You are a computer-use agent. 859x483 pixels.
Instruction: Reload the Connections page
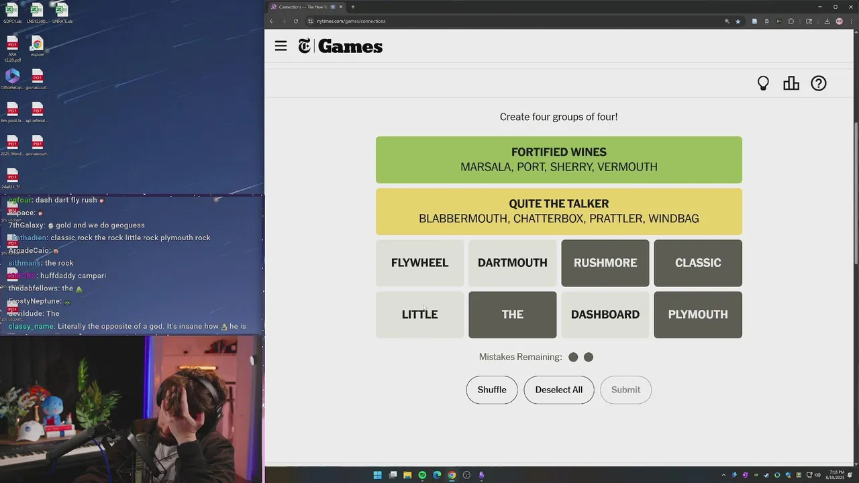tap(296, 21)
